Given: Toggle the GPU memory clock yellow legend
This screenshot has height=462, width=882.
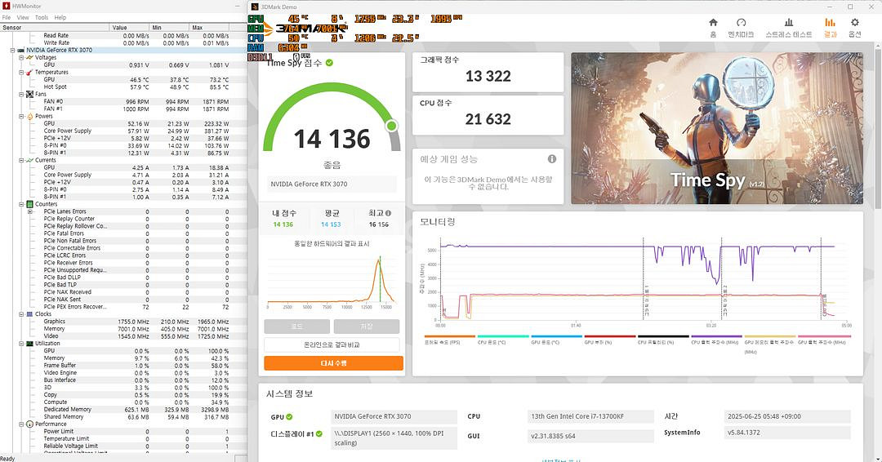Looking at the screenshot, I should [x=769, y=344].
